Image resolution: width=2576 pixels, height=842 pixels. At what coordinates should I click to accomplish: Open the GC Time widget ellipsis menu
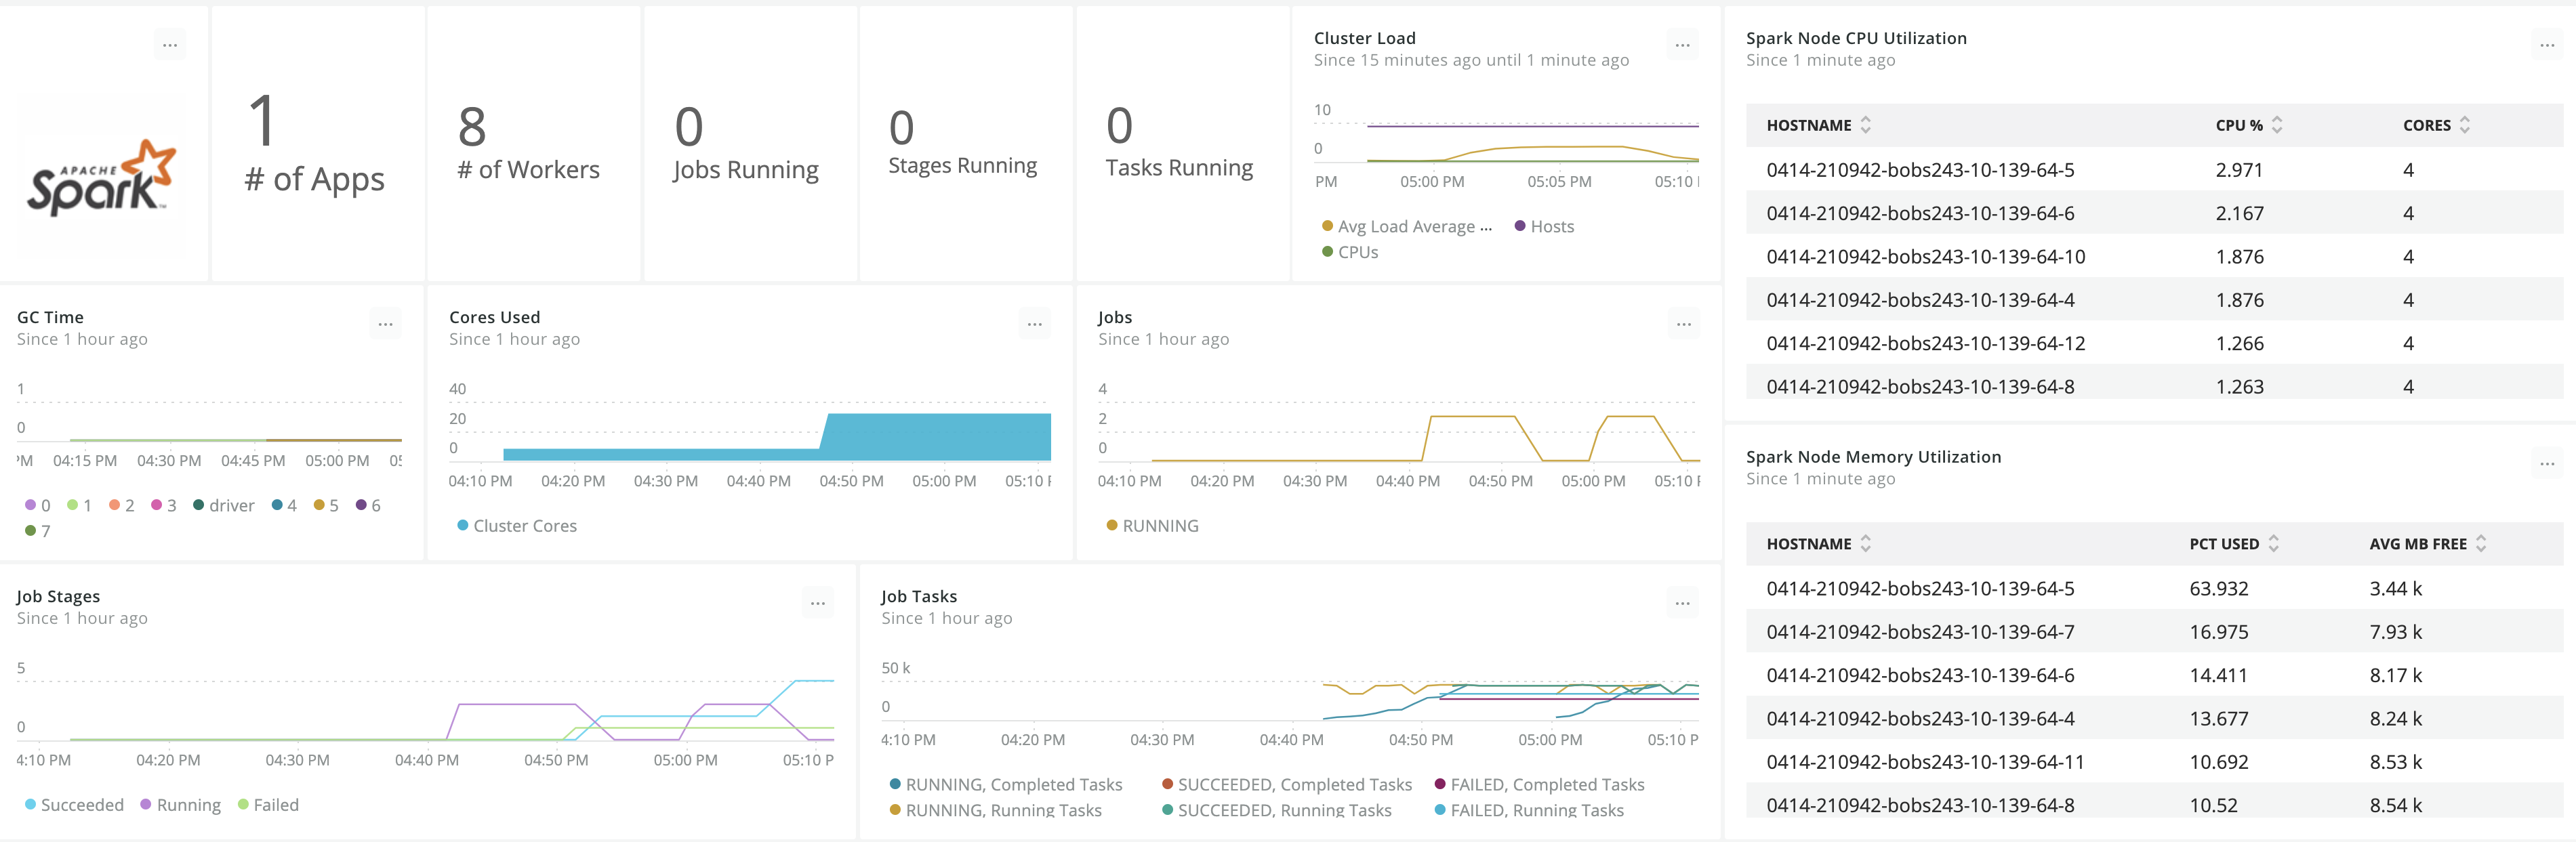point(385,324)
